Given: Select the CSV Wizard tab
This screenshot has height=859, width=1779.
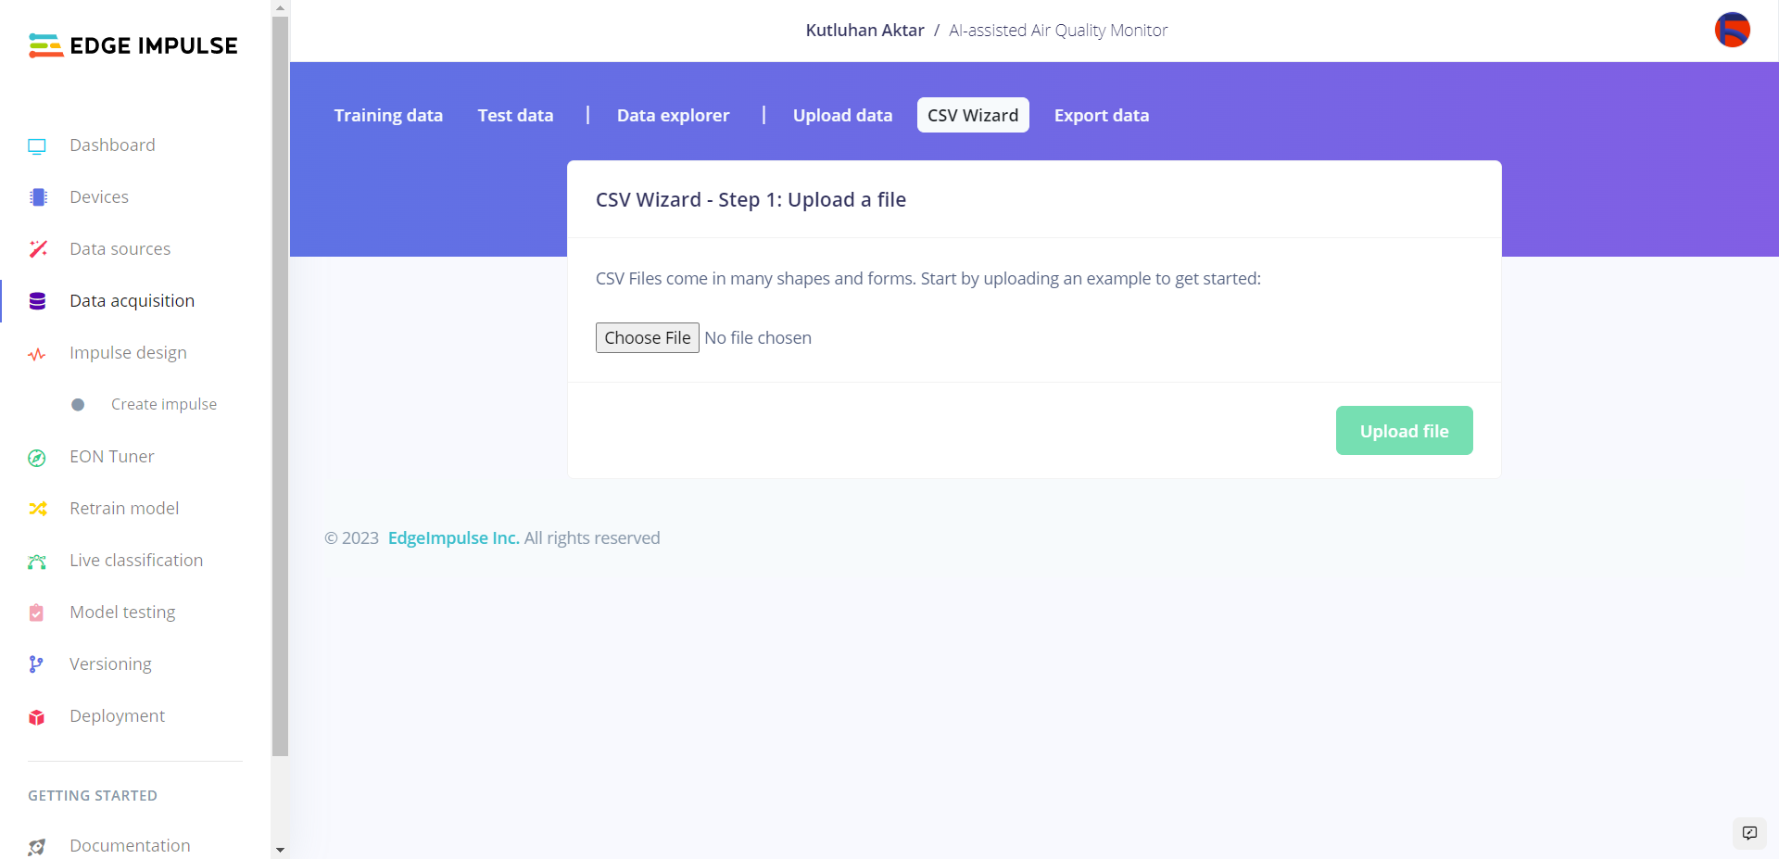Looking at the screenshot, I should 973,115.
